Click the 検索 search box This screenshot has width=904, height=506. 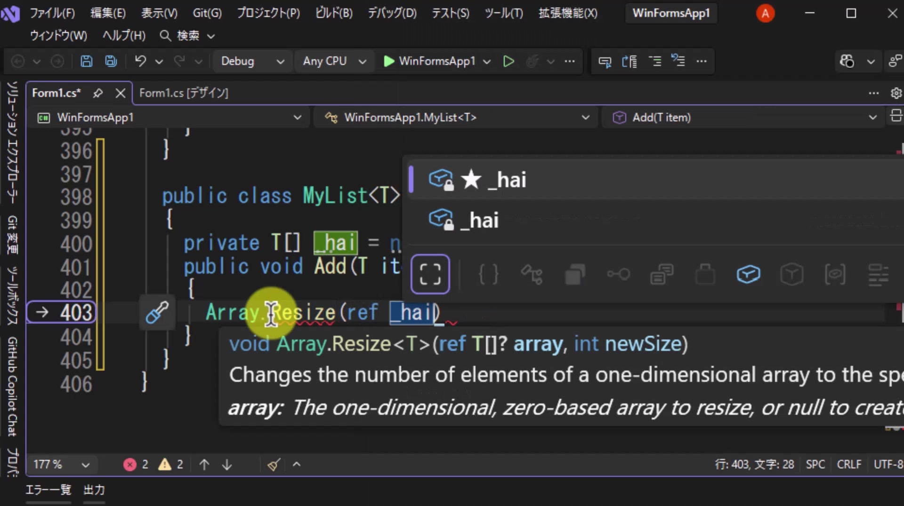pyautogui.click(x=187, y=36)
